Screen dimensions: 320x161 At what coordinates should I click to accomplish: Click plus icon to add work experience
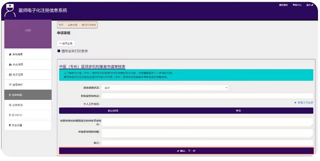tap(295, 103)
